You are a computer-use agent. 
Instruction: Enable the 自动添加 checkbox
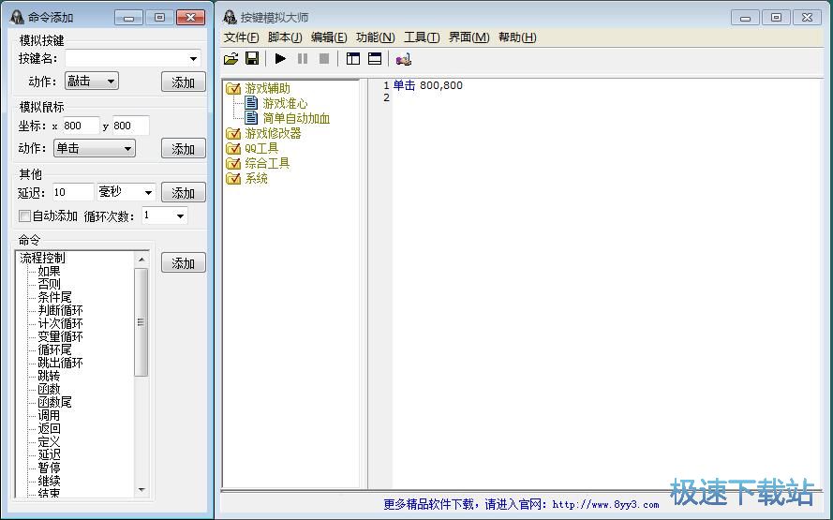click(x=25, y=216)
